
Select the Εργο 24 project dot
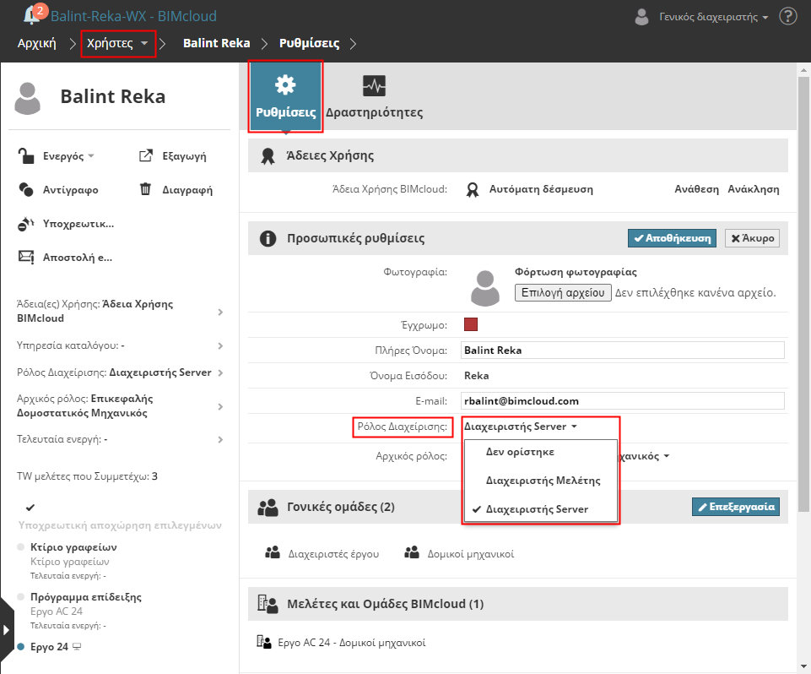click(x=21, y=647)
